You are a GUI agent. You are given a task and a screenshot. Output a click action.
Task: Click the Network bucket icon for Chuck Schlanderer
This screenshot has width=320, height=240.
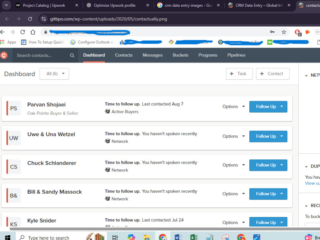pos(107,170)
